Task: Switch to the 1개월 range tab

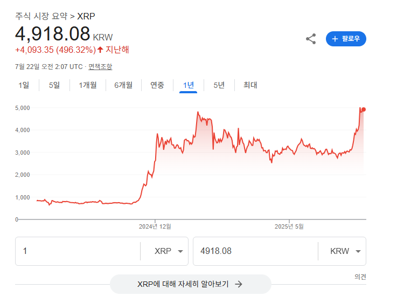Action: [x=88, y=85]
